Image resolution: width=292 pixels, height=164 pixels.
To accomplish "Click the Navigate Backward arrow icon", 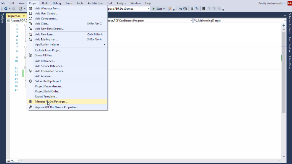I will click(x=6, y=9).
